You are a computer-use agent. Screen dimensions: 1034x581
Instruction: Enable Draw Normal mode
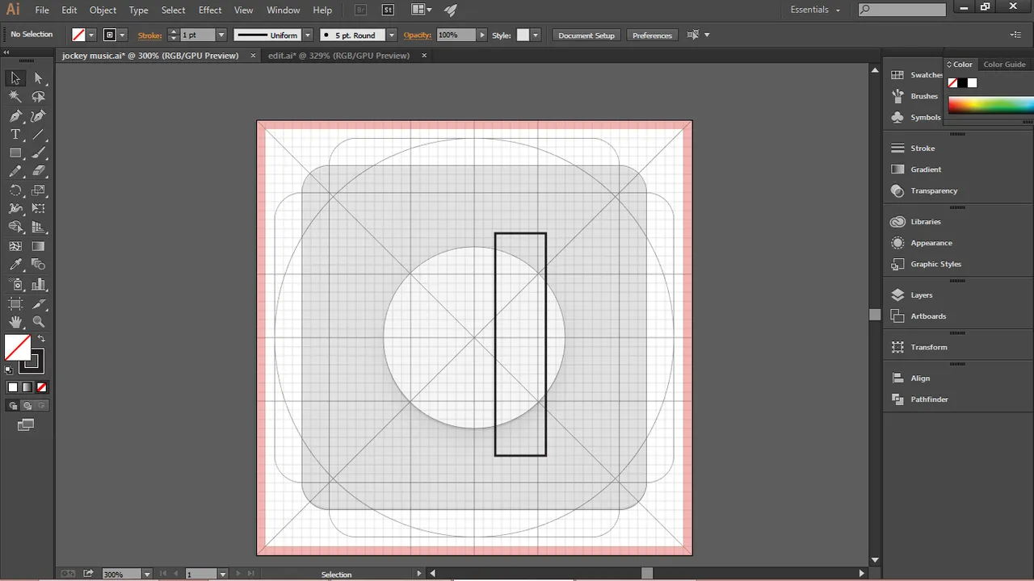pos(14,406)
